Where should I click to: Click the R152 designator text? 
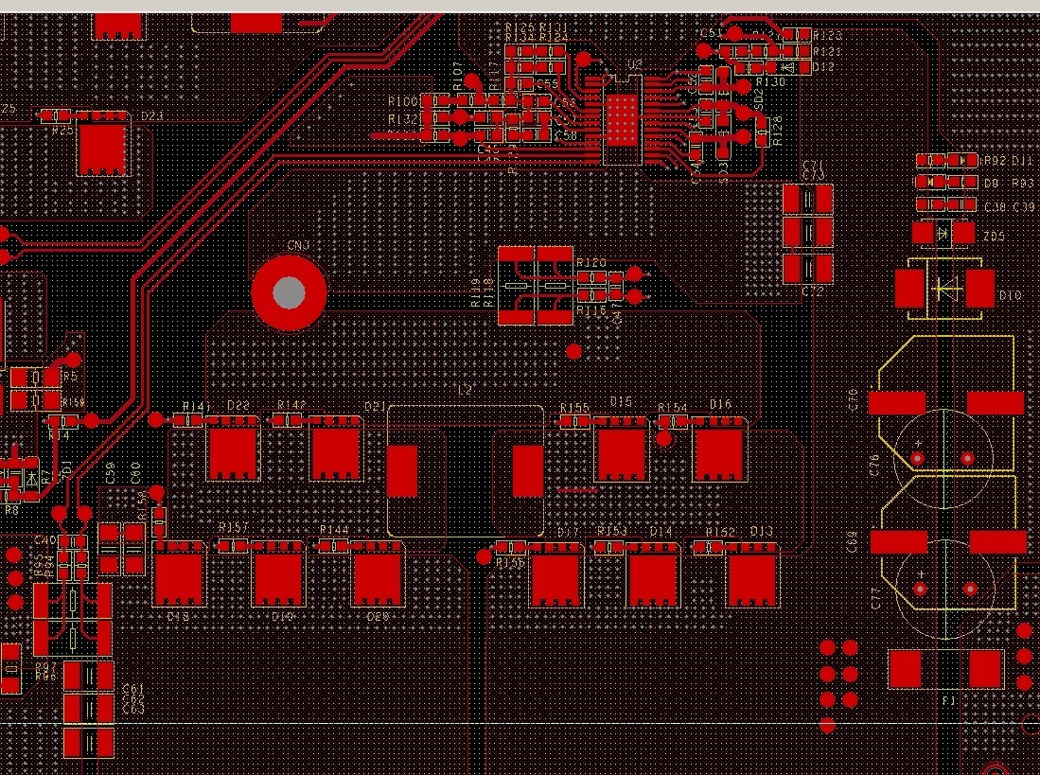720,532
